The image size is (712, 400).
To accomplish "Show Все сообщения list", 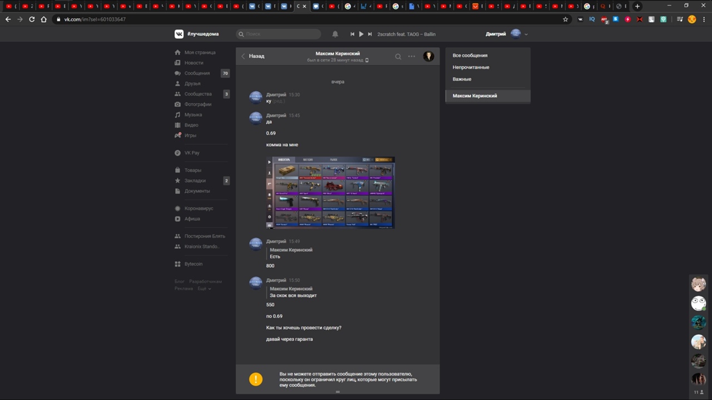I will pos(469,56).
